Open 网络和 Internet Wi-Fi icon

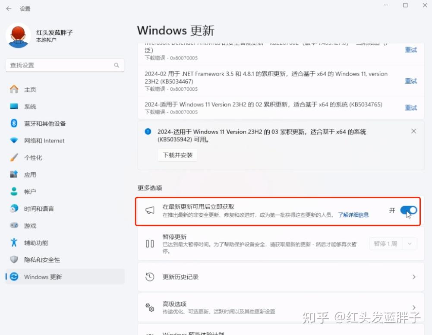14,140
